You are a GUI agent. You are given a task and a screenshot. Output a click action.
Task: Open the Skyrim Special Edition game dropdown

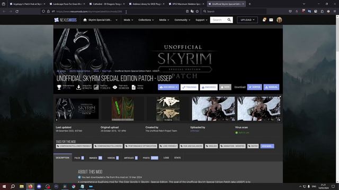pos(103,20)
